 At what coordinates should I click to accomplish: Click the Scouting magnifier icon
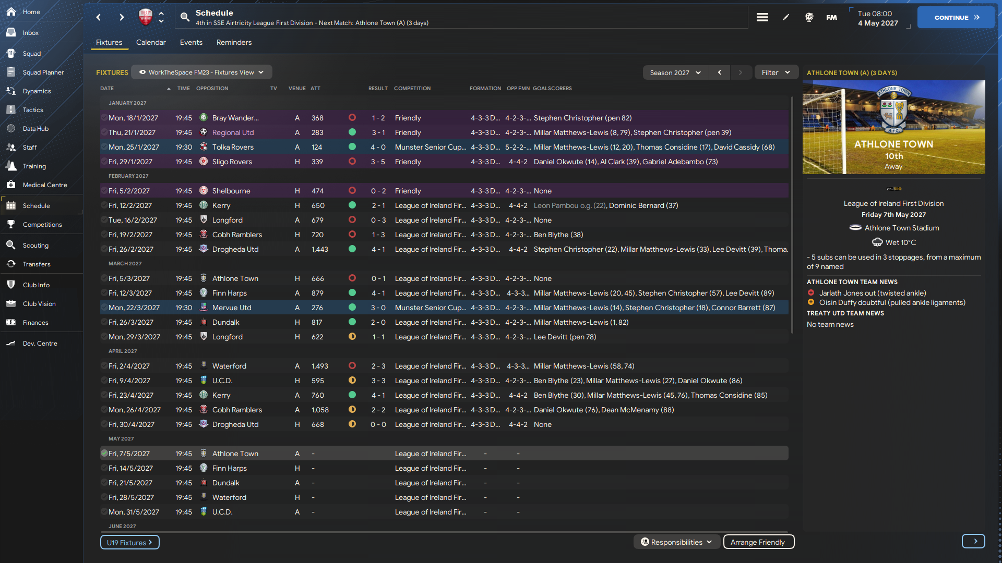point(11,246)
